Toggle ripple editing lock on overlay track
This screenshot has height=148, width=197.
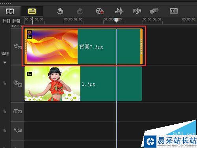(x=5, y=83)
